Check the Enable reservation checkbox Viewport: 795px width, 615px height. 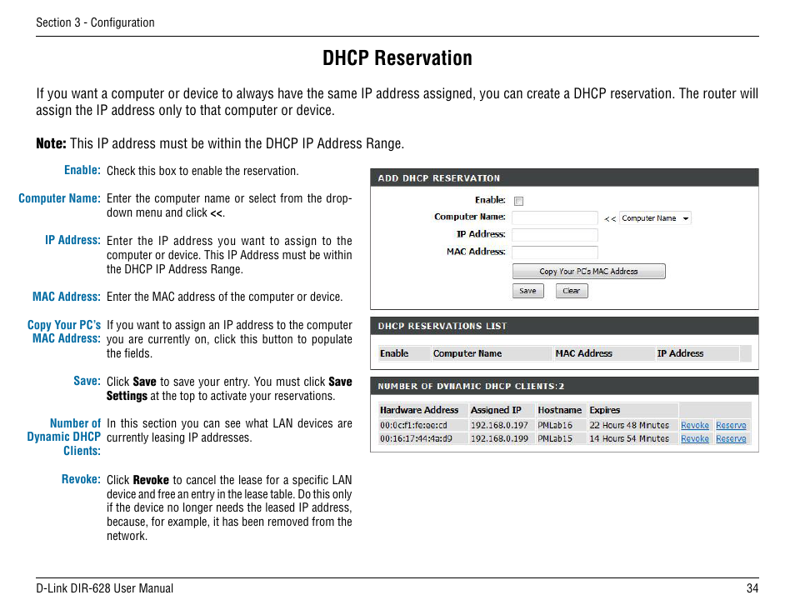click(518, 202)
